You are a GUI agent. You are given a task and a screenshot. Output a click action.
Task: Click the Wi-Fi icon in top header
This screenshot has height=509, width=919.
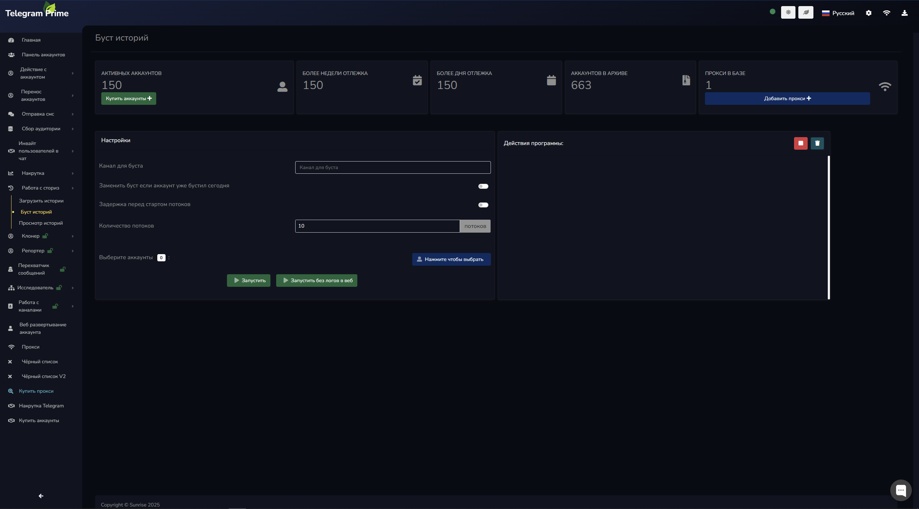[887, 13]
